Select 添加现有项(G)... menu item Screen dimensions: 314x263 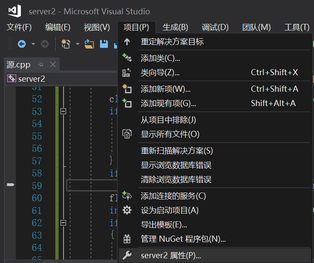214,103
